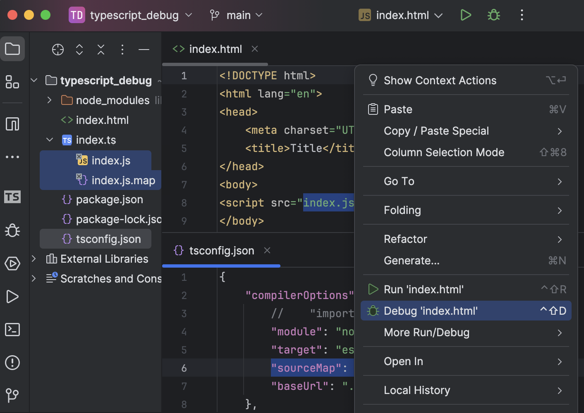Image resolution: width=584 pixels, height=413 pixels.
Task: Collapse all nodes in the Project tree
Action: pos(101,50)
